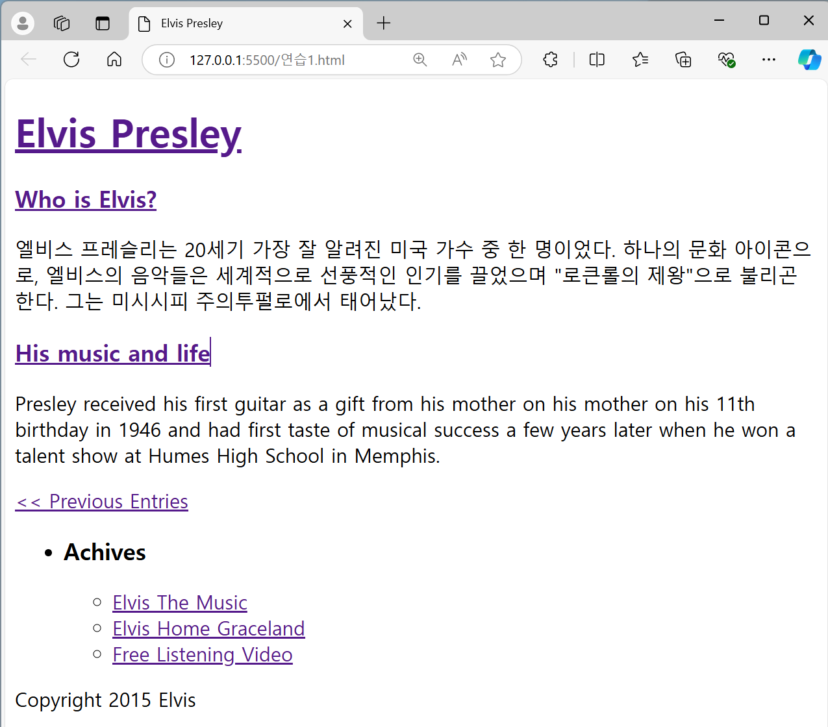Open Collections panel
The height and width of the screenshot is (727, 828).
[x=683, y=60]
